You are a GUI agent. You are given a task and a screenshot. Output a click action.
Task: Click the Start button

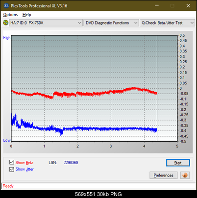point(178,163)
